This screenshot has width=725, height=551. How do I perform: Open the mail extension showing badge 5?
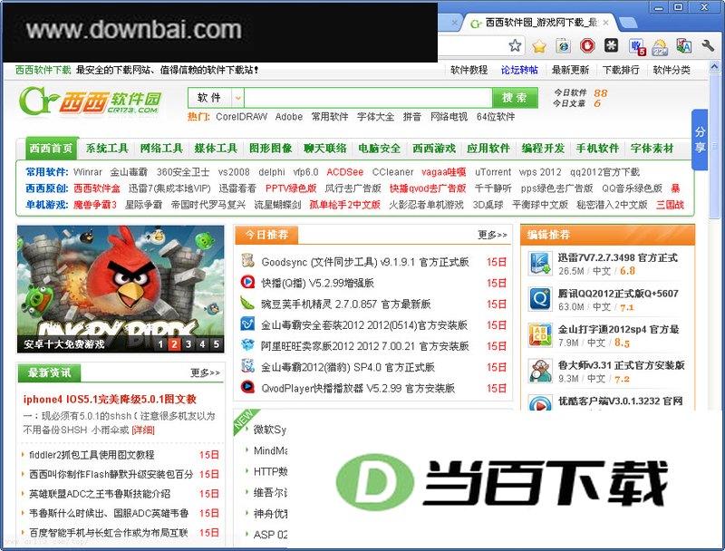click(637, 47)
